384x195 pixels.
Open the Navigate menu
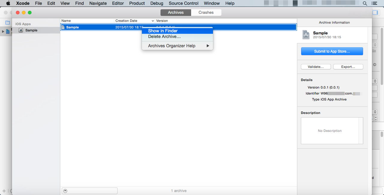pos(98,3)
